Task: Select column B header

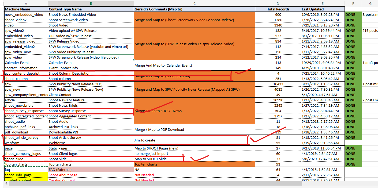Action: (91, 3)
